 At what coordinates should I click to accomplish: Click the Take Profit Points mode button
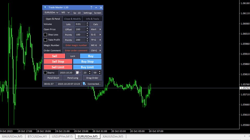(68, 40)
